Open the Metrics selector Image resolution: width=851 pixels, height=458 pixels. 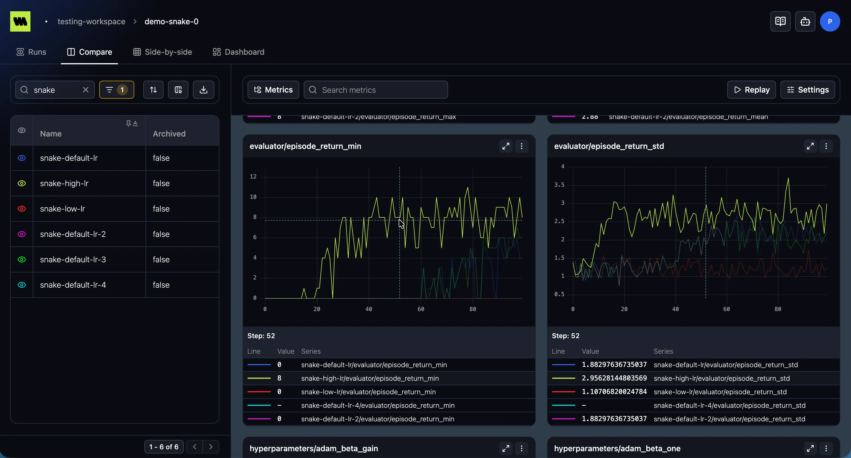click(273, 90)
